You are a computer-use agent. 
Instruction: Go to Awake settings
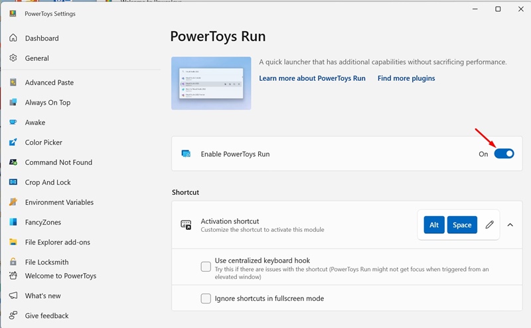click(35, 123)
